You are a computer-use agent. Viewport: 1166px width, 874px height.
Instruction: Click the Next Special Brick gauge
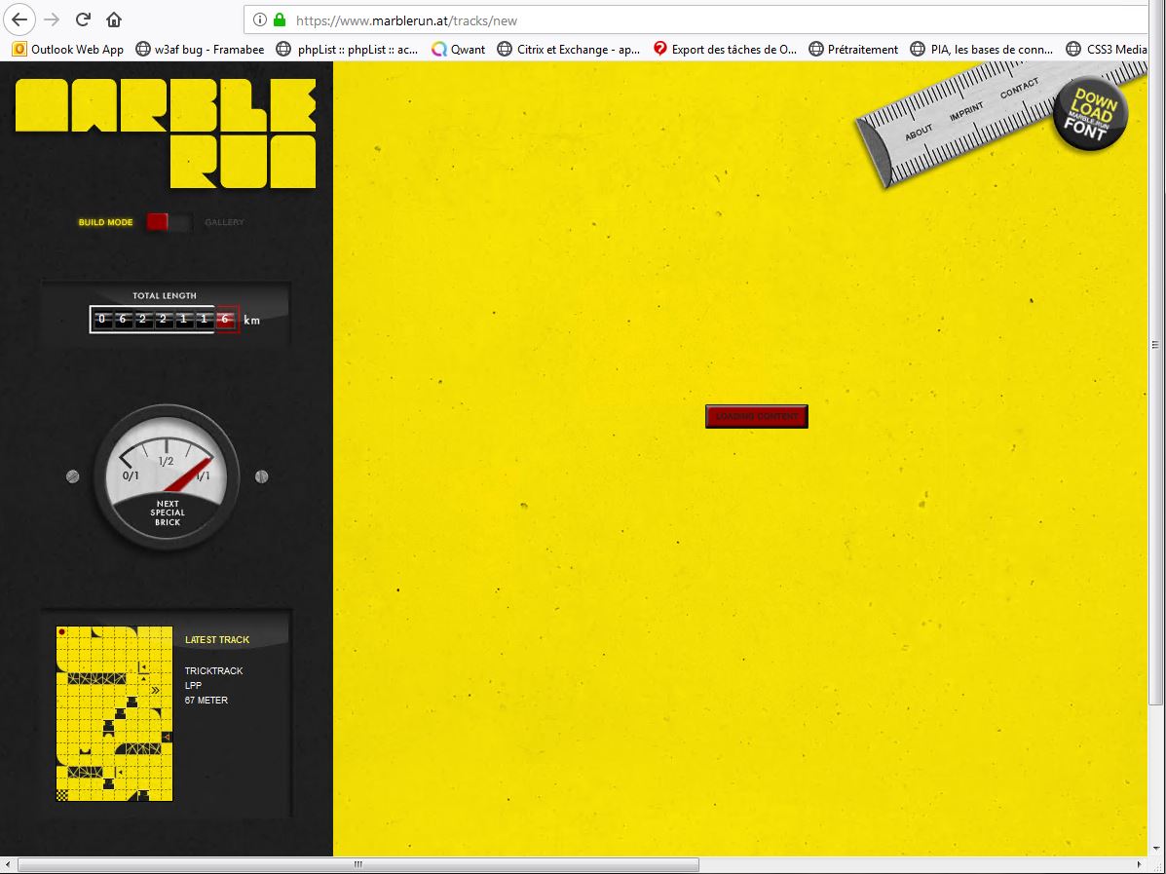[167, 476]
